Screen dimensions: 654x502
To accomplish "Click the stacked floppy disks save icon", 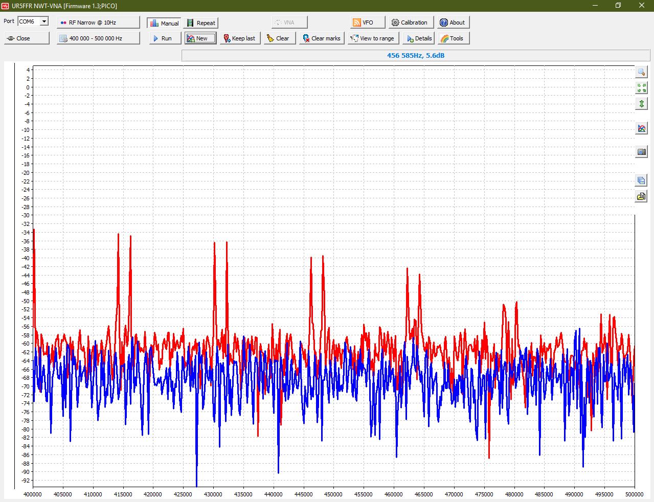I will (641, 180).
